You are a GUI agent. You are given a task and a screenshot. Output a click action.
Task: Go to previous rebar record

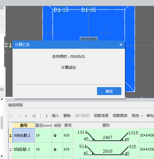[19, 116]
